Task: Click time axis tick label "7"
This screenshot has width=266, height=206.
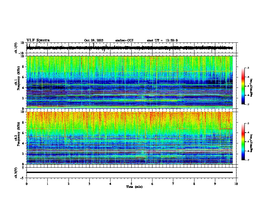Action: (173, 184)
